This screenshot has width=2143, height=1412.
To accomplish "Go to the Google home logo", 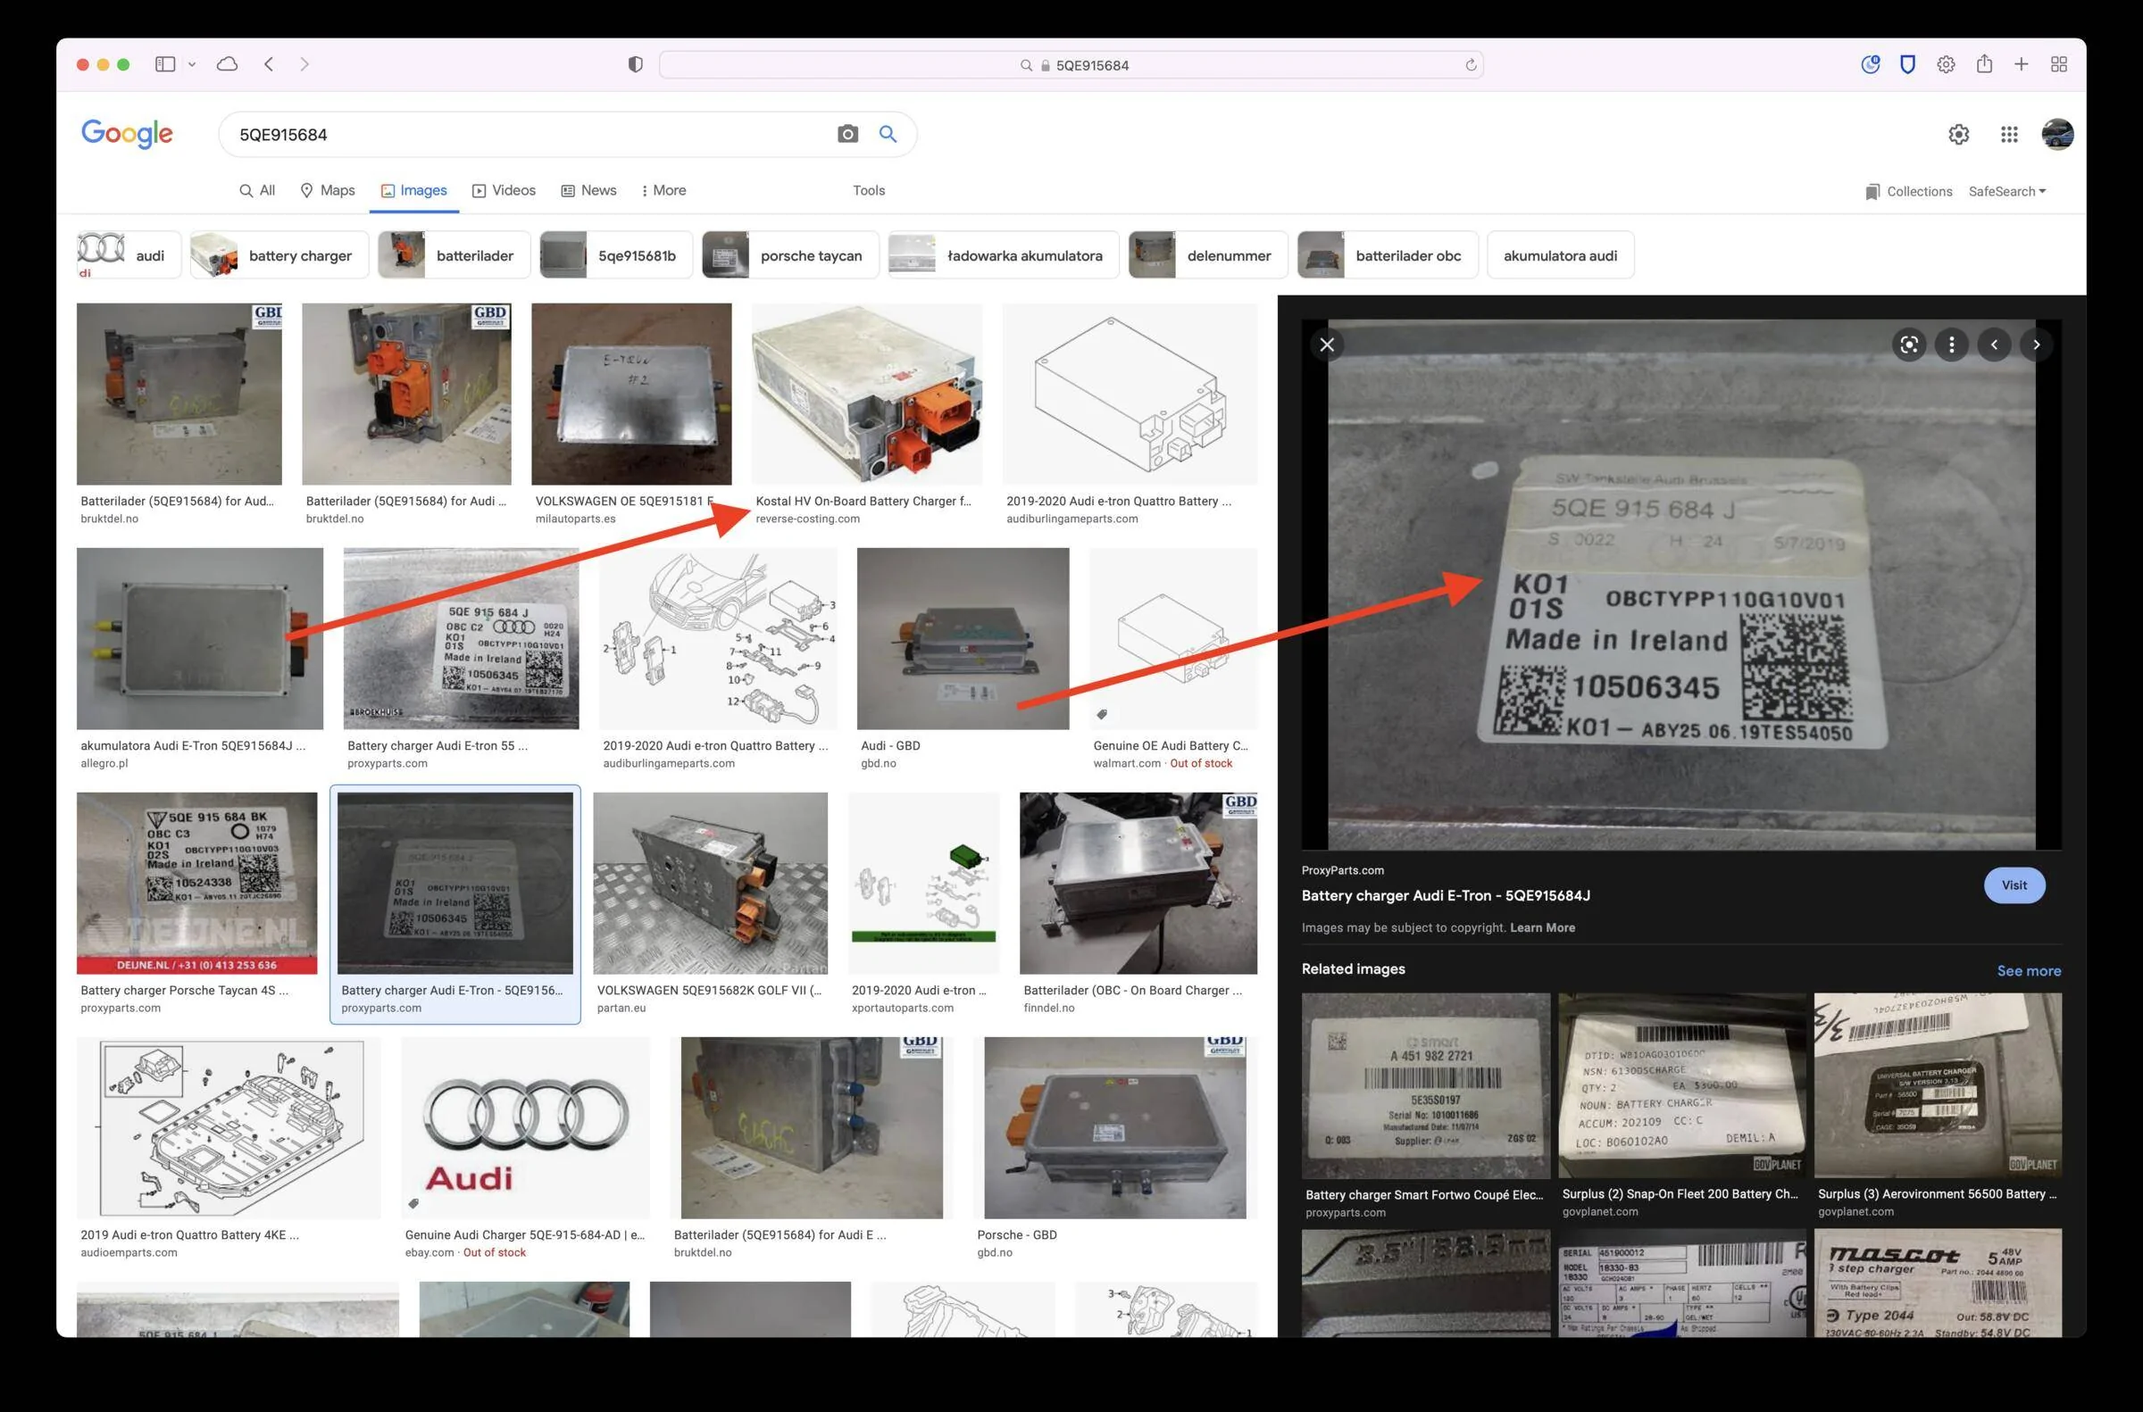I will (127, 134).
